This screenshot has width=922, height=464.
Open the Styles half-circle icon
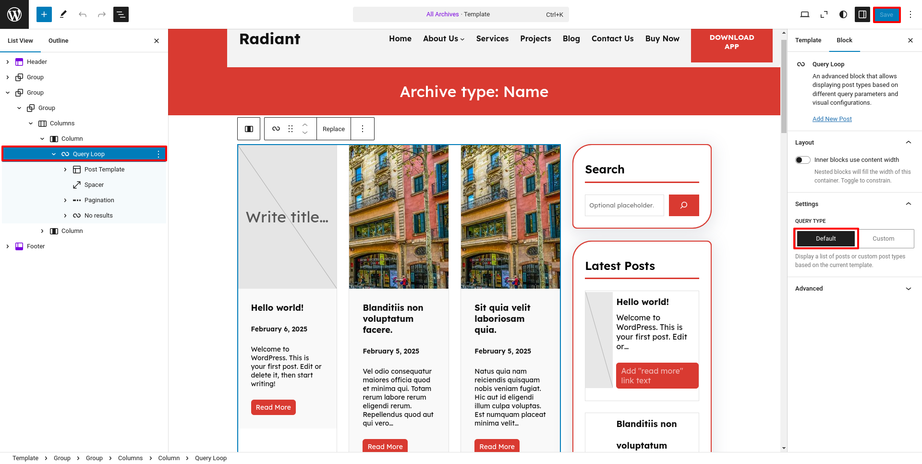click(843, 14)
